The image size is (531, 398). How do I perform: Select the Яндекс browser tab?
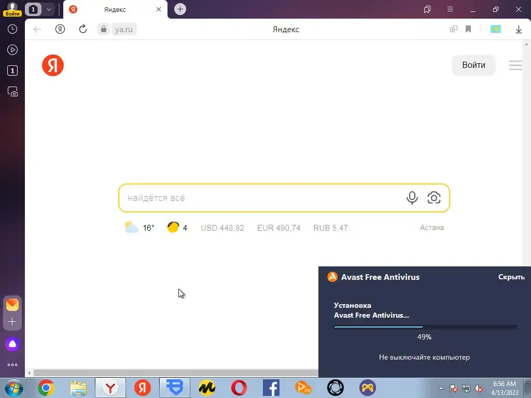click(x=115, y=9)
